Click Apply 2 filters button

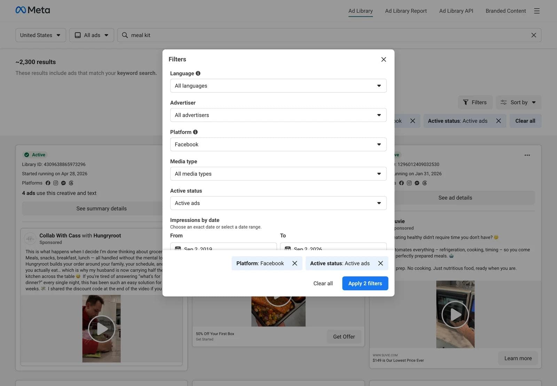365,284
